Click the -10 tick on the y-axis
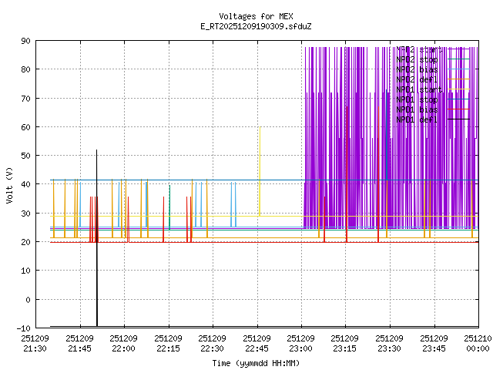The height and width of the screenshot is (370, 493). 23,328
